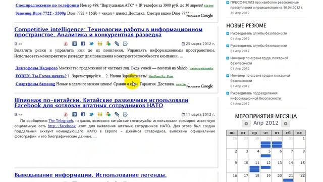Go to previous month in events calendar
This screenshot has width=323, height=182.
point(246,123)
